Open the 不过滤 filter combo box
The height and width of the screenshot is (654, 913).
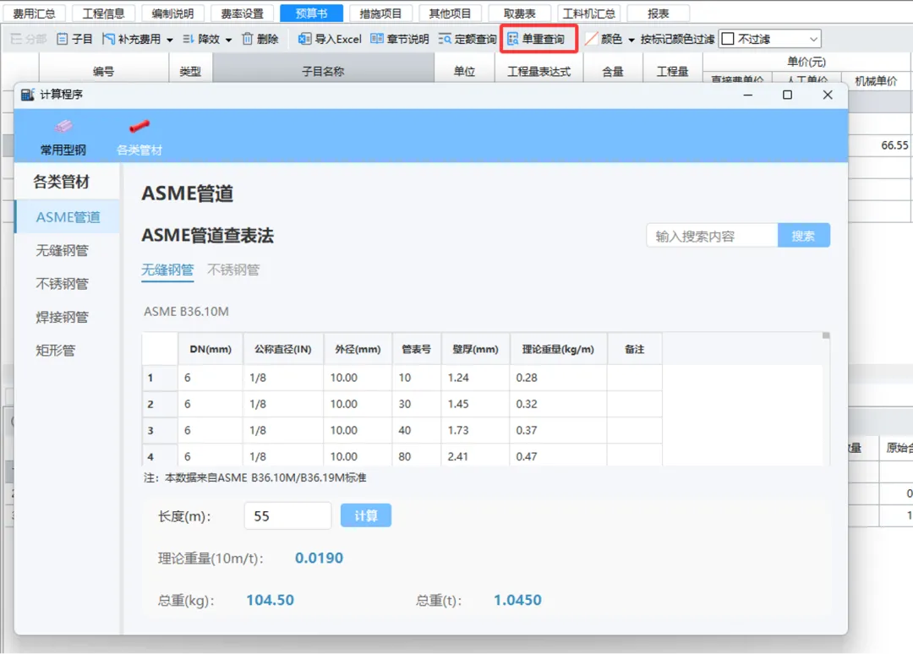point(770,39)
